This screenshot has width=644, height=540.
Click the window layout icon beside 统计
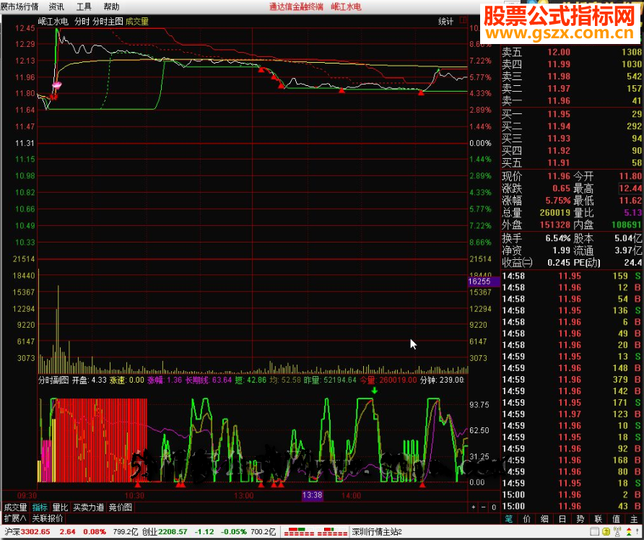463,20
